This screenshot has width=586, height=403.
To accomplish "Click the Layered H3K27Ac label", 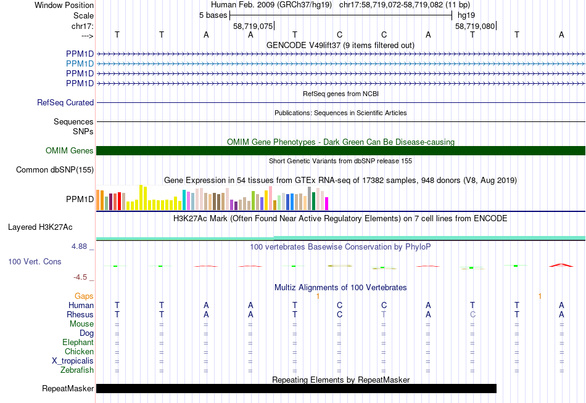I will pos(40,227).
